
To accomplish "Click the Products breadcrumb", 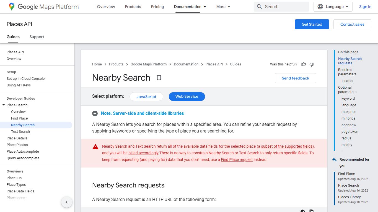I will 116,64.
